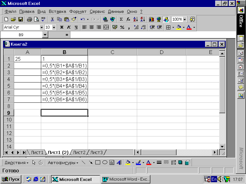Increase decimal places icon
The image size is (246, 184).
pyautogui.click(x=136, y=27)
